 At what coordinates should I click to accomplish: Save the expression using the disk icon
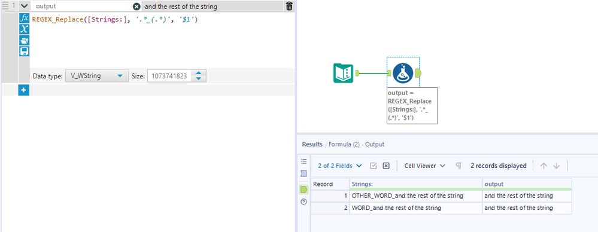point(24,51)
